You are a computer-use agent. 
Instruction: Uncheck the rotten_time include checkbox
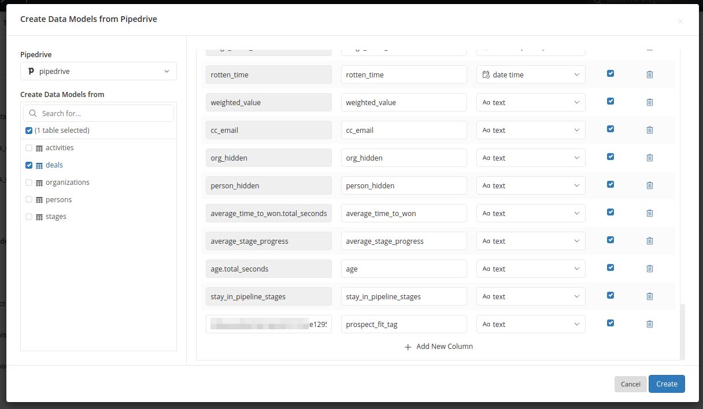click(610, 73)
